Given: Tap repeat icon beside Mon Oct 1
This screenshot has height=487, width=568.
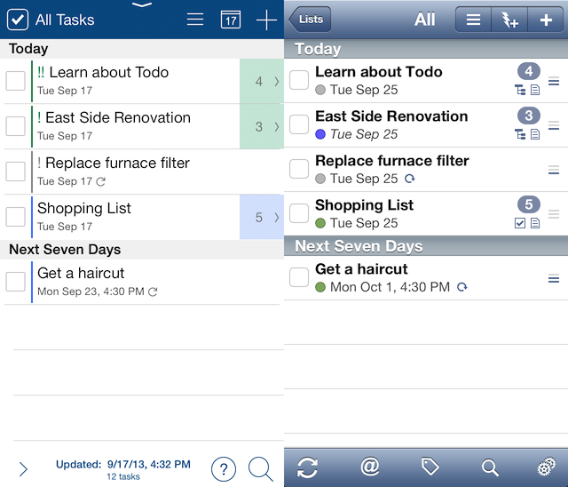Looking at the screenshot, I should [461, 287].
